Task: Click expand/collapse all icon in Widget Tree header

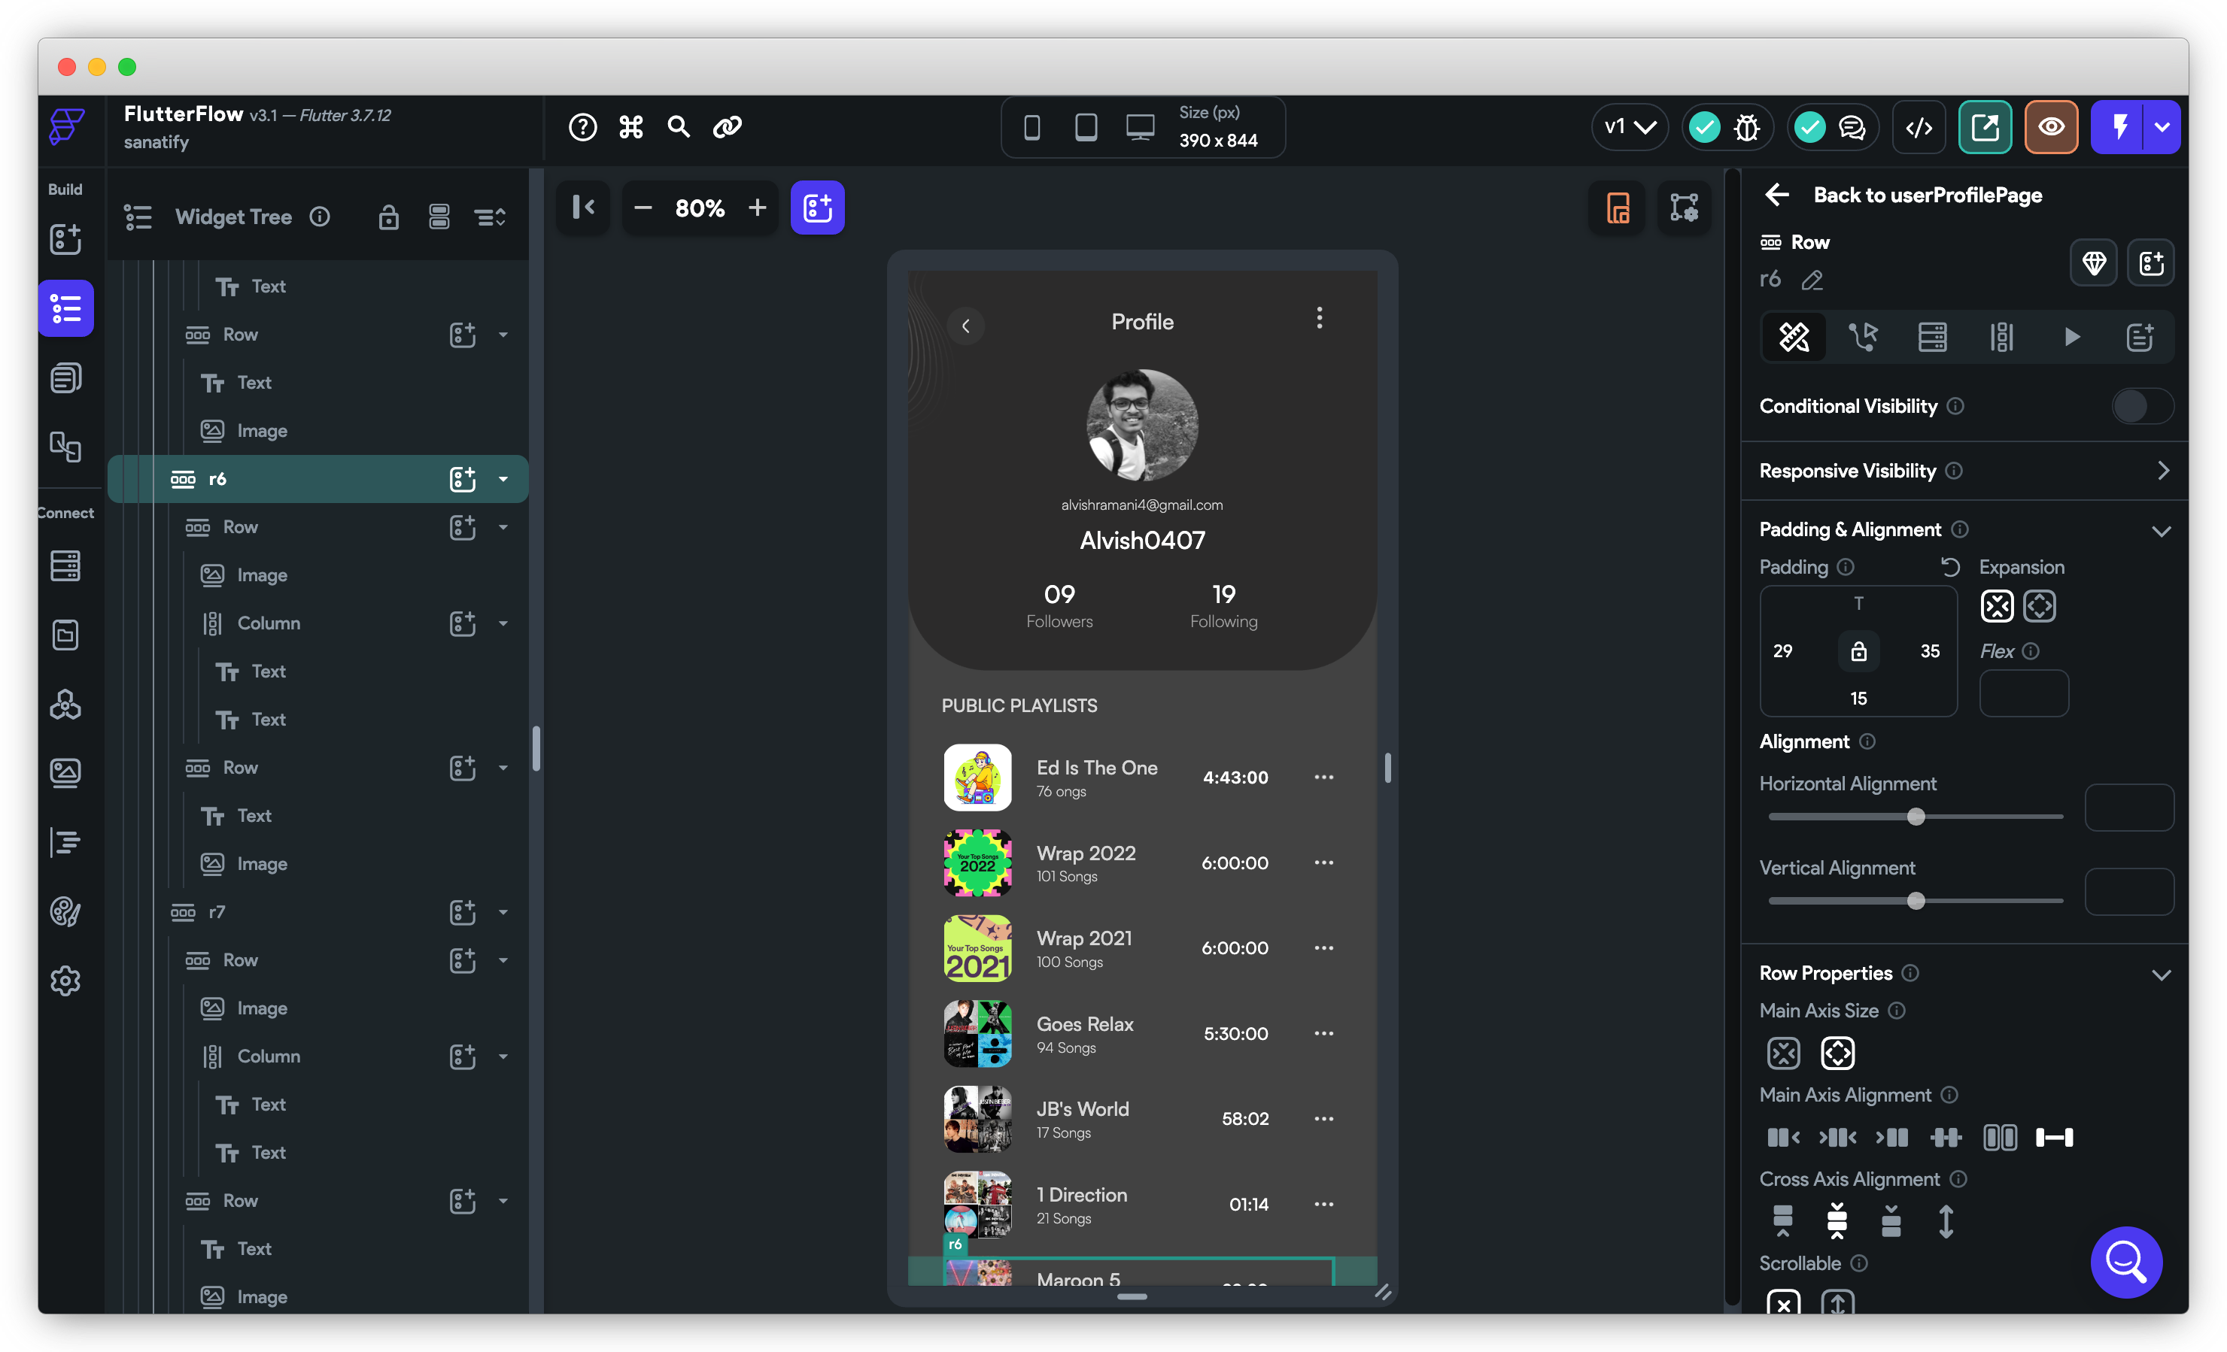Action: (490, 217)
